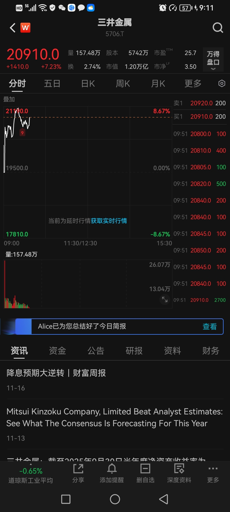Screen dimensions: 230x512
Task: Tap the 获取实时行情 link
Action: (x=109, y=221)
